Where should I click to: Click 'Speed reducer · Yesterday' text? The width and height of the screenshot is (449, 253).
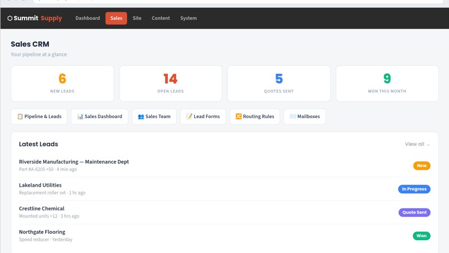click(45, 240)
